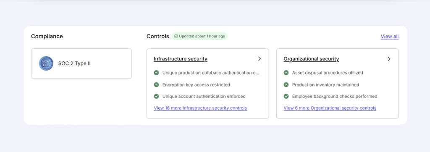This screenshot has height=152, width=430.
Task: Click the AICPA SOC 2 badge icon
Action: tap(46, 63)
